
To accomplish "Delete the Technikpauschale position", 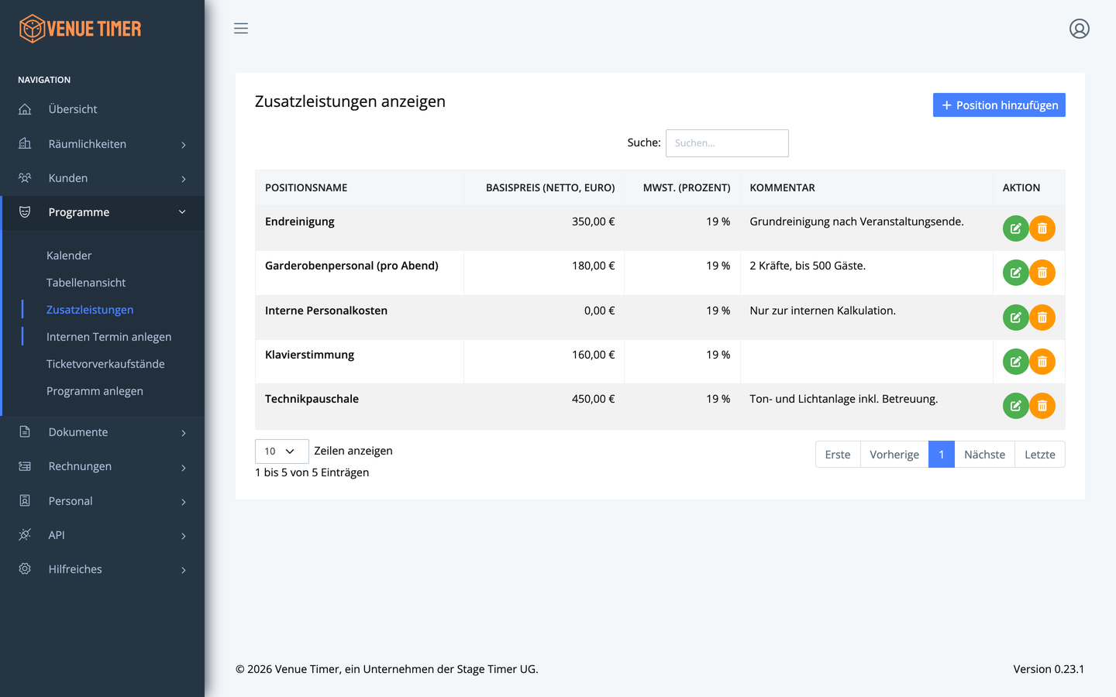I will click(1042, 406).
